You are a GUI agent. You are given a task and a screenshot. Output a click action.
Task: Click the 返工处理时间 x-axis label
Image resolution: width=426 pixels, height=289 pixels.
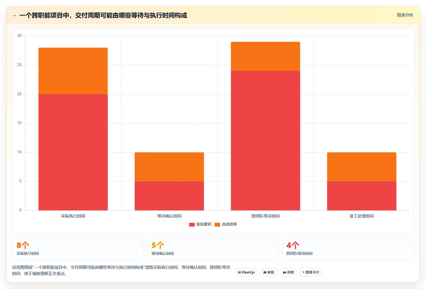(x=362, y=216)
